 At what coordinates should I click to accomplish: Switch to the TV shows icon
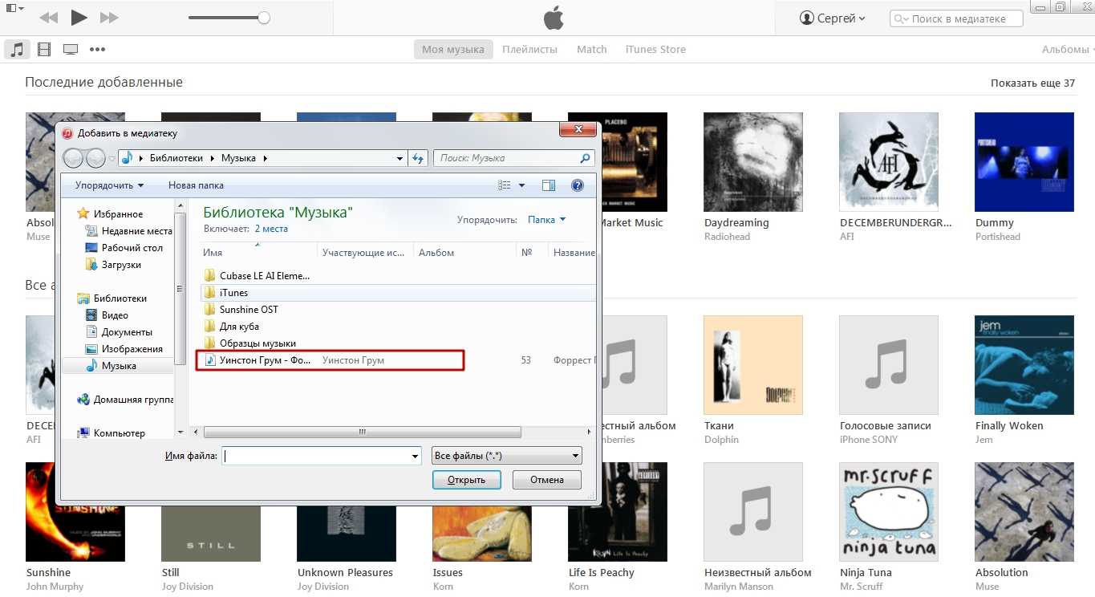point(71,49)
